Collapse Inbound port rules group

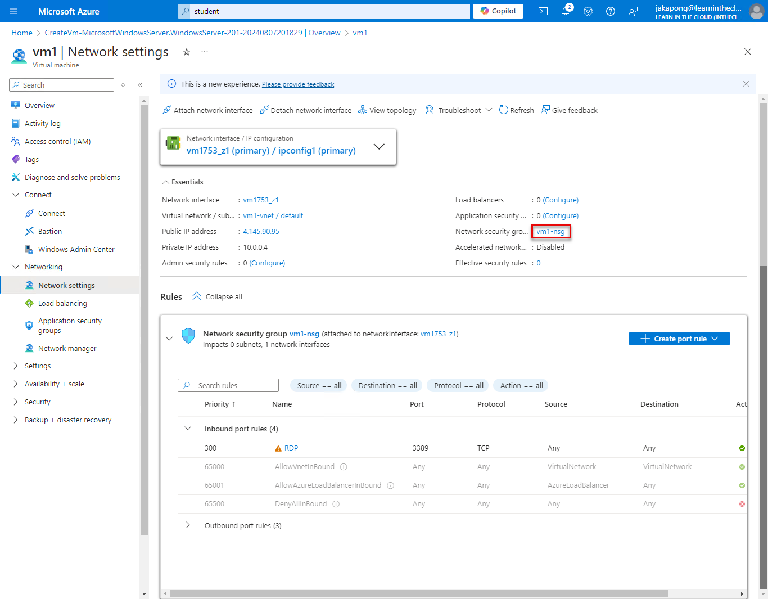tap(188, 429)
